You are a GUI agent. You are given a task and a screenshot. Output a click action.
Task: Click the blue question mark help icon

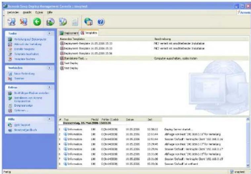tap(101, 22)
